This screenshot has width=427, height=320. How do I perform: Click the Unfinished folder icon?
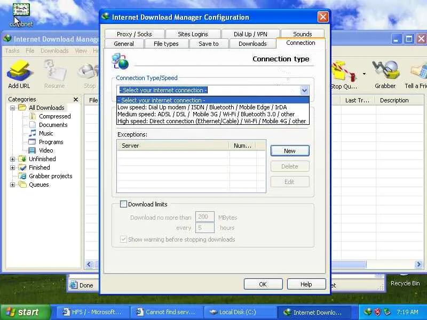[x=22, y=158]
